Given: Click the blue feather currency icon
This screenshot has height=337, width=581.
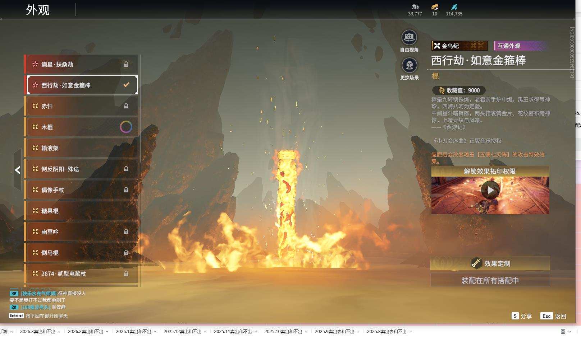Looking at the screenshot, I should point(454,7).
